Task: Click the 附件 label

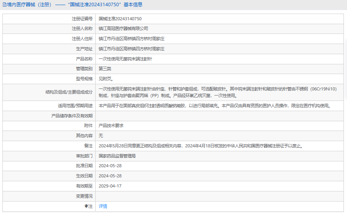Action: click(x=89, y=126)
